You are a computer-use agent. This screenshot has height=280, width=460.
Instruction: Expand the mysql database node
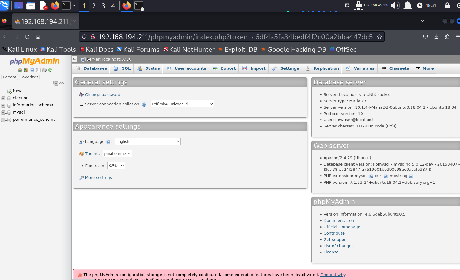3,112
